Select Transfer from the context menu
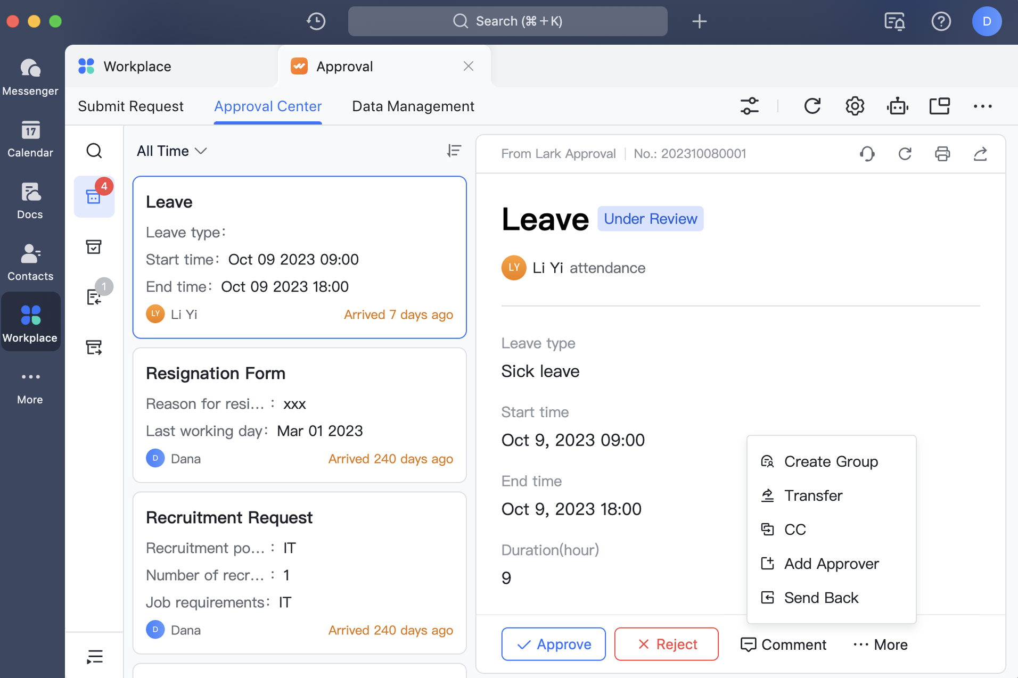1018x678 pixels. click(x=814, y=495)
